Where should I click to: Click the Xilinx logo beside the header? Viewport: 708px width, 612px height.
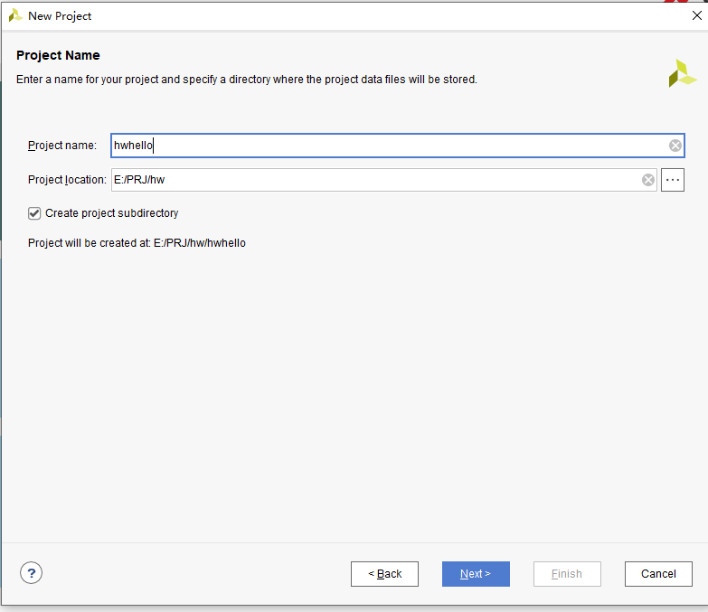click(x=682, y=73)
